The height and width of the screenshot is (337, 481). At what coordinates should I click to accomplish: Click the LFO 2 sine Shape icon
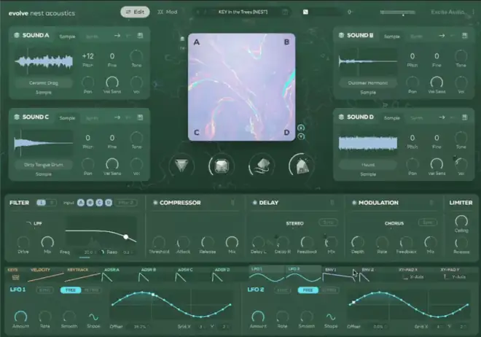point(331,317)
